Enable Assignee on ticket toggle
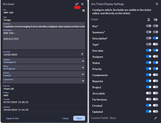The image size is (161, 123). pos(156,56)
